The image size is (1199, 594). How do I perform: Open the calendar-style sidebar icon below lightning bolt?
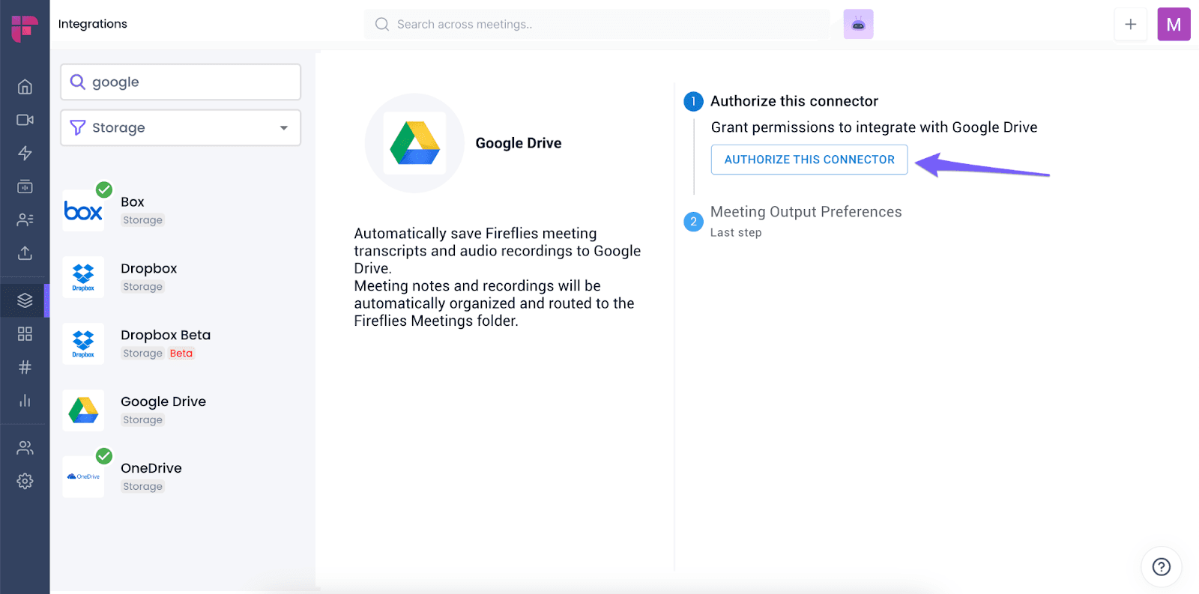pyautogui.click(x=25, y=187)
